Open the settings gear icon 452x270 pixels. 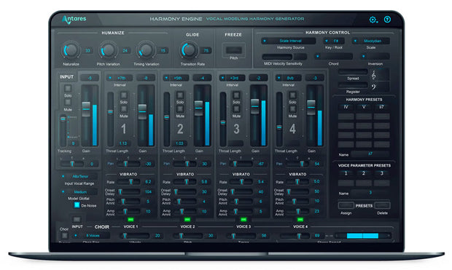(373, 20)
